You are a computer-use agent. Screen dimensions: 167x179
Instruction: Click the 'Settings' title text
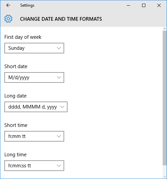27,5
